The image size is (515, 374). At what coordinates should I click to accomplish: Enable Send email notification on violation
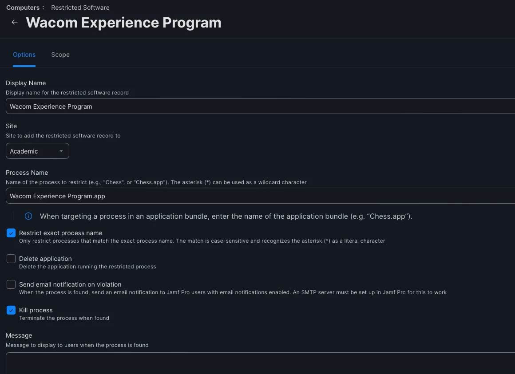point(11,285)
